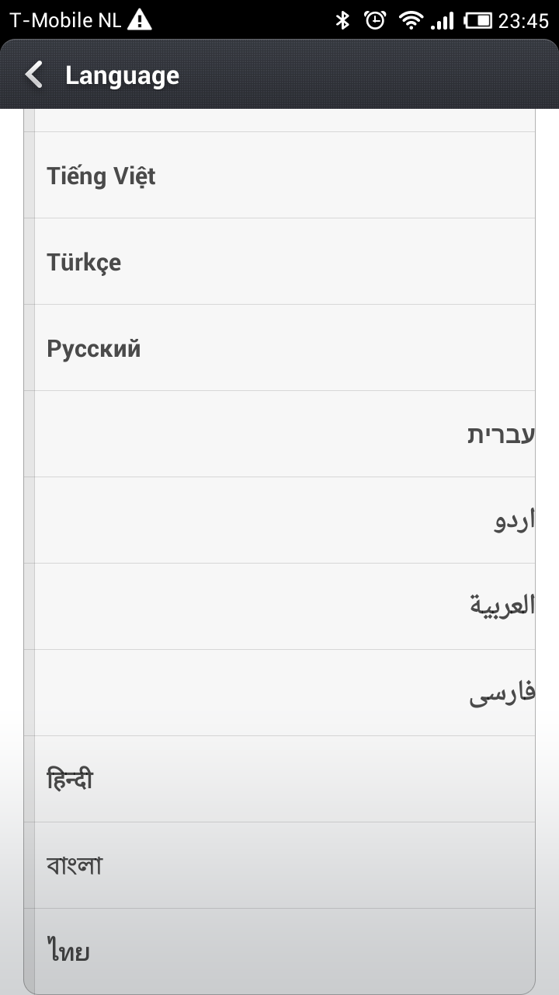The width and height of the screenshot is (559, 995).
Task: Select Thai ไทย language
Action: click(x=68, y=951)
